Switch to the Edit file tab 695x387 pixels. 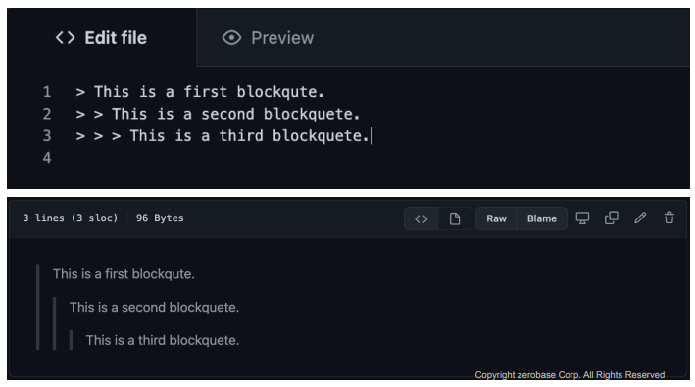(101, 38)
